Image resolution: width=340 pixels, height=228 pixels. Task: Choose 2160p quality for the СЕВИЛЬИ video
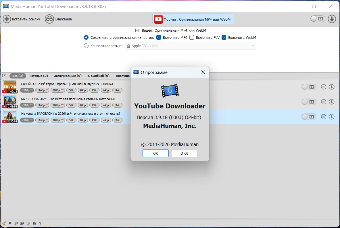27,90
